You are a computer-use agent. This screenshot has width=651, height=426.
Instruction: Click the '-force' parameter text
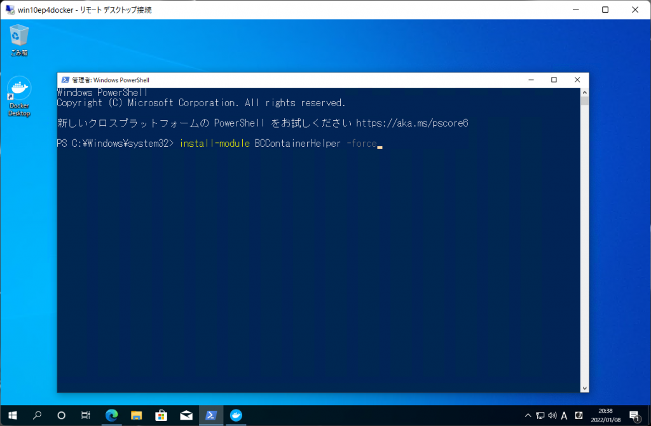(x=362, y=143)
